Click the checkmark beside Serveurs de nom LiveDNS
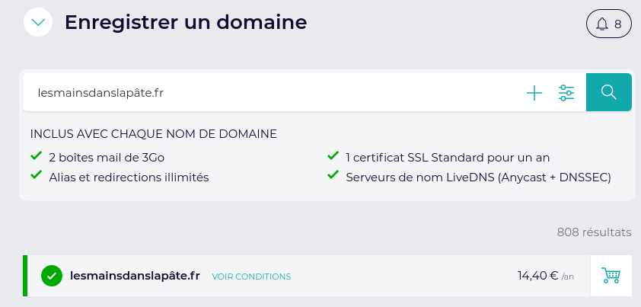 point(333,175)
